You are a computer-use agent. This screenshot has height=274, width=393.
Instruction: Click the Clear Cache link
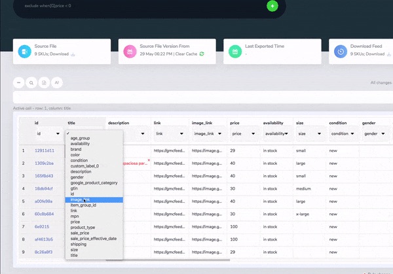[186, 54]
